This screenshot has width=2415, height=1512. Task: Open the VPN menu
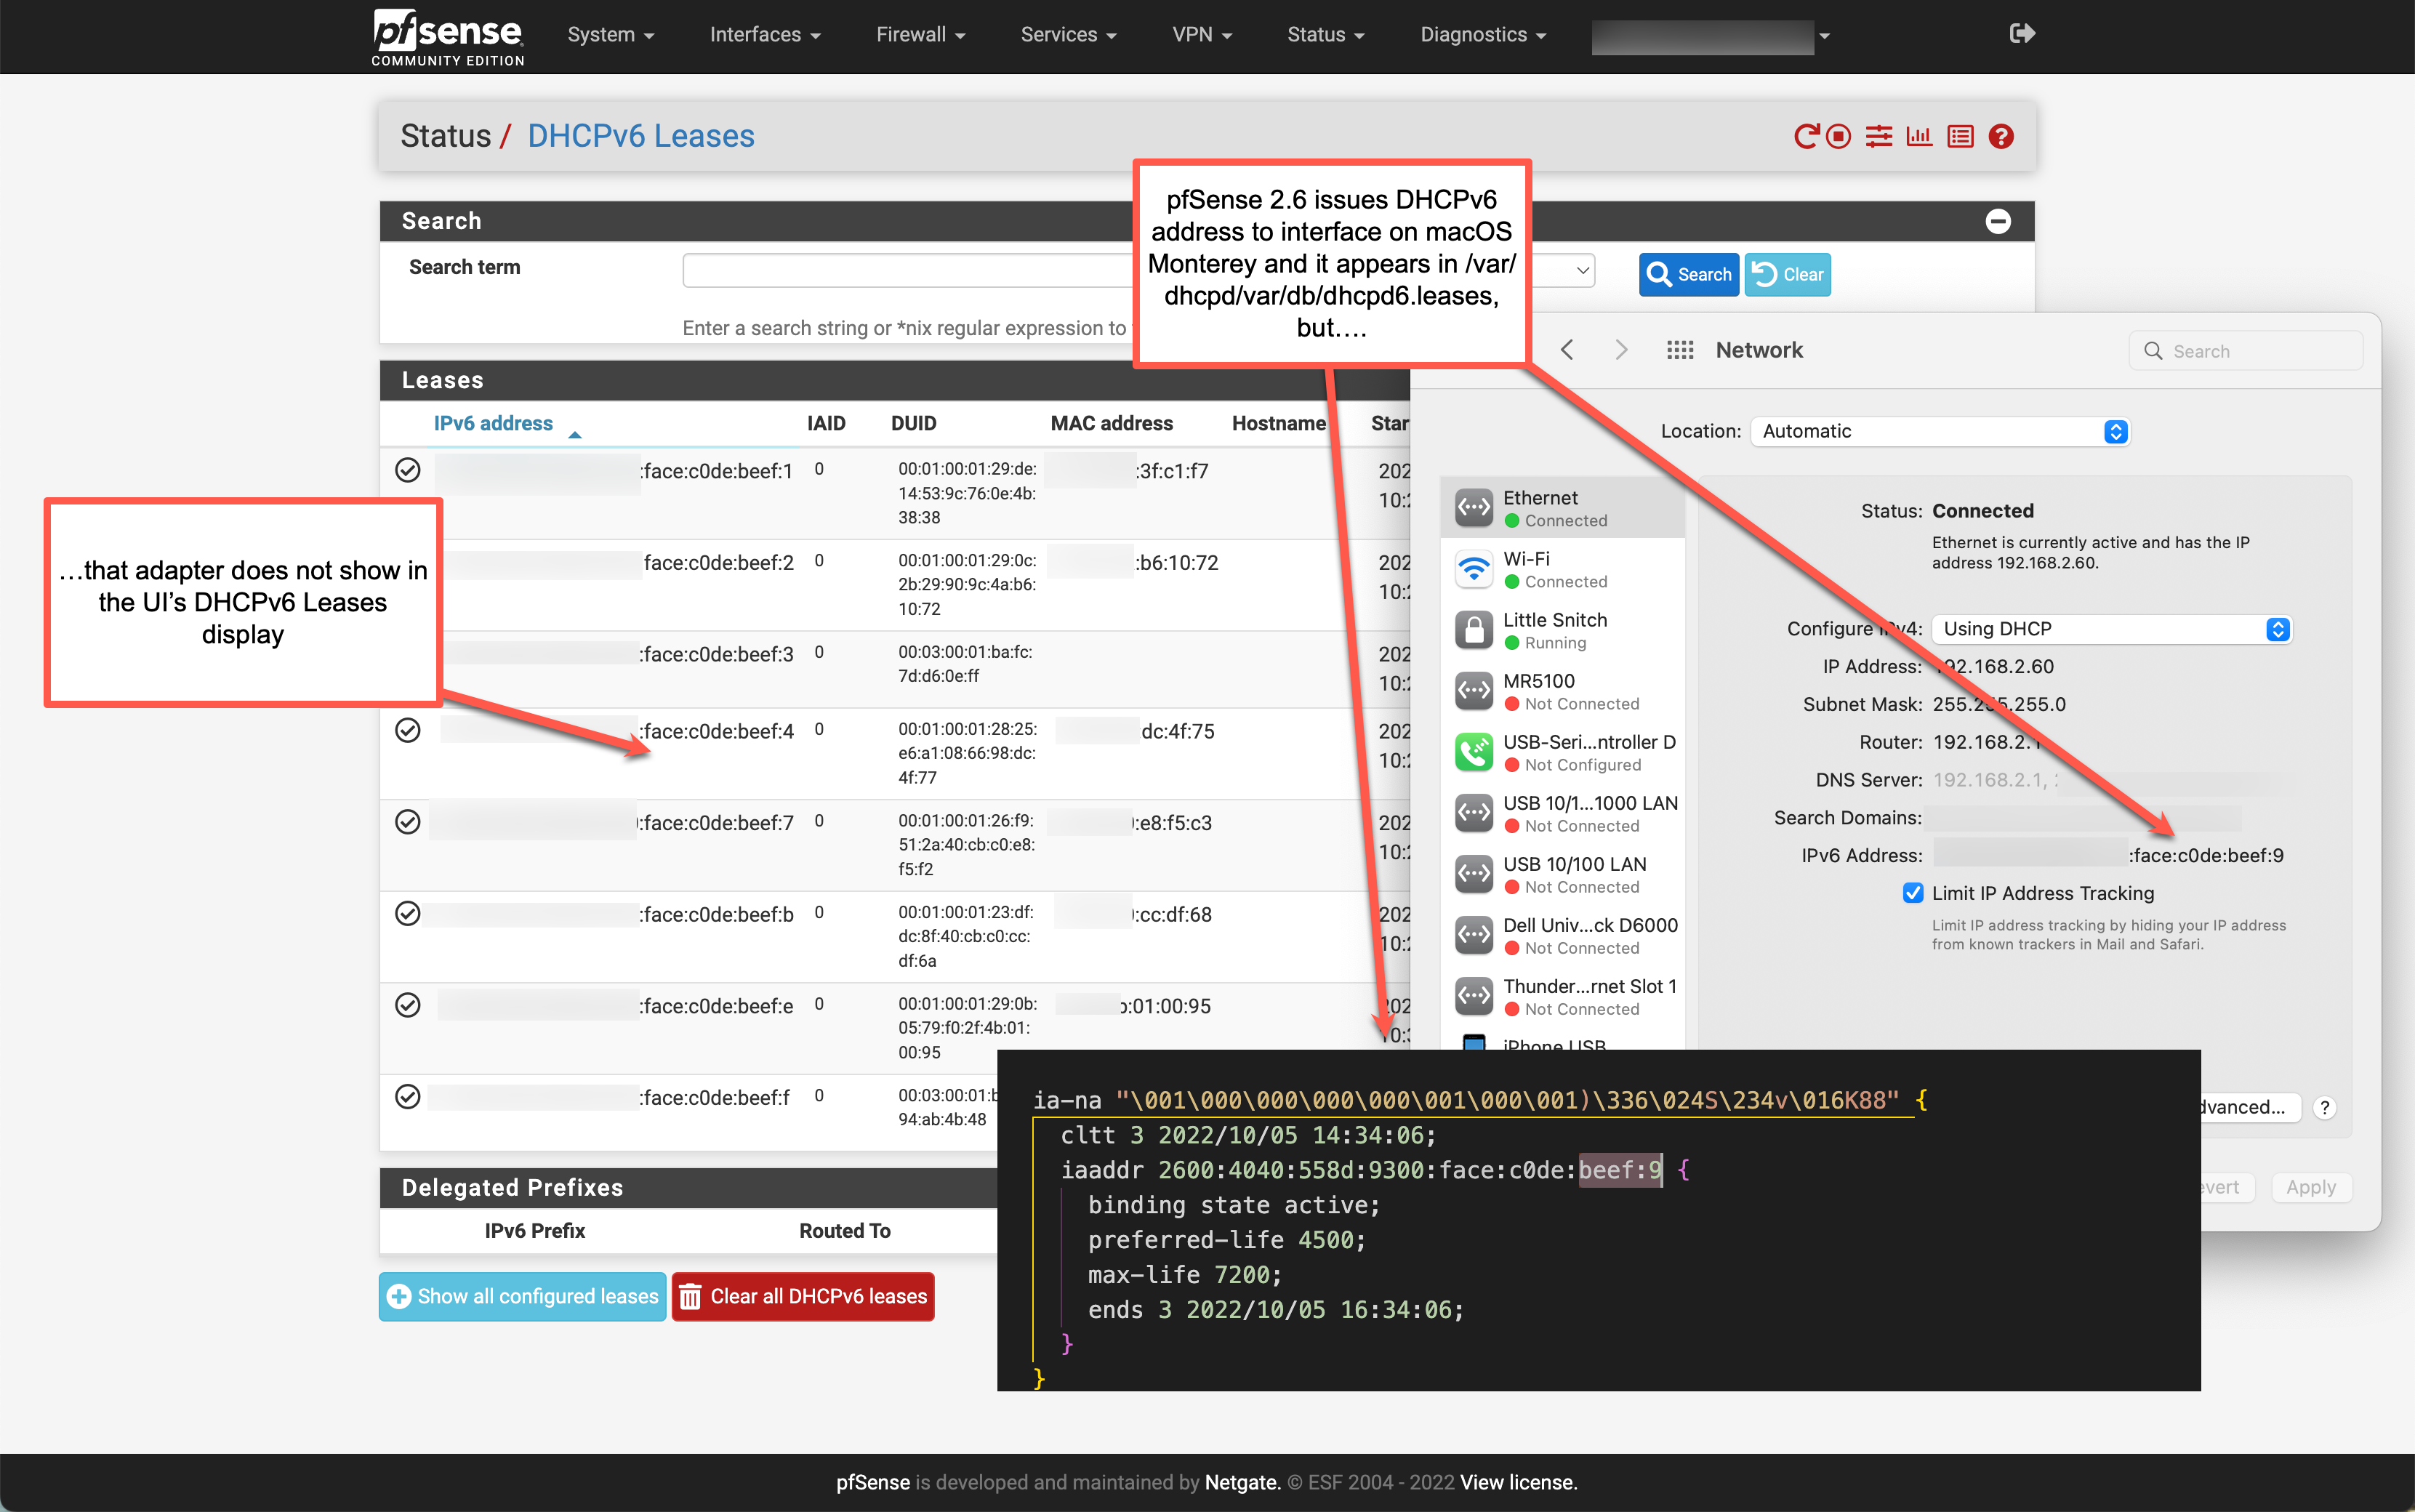click(1202, 35)
